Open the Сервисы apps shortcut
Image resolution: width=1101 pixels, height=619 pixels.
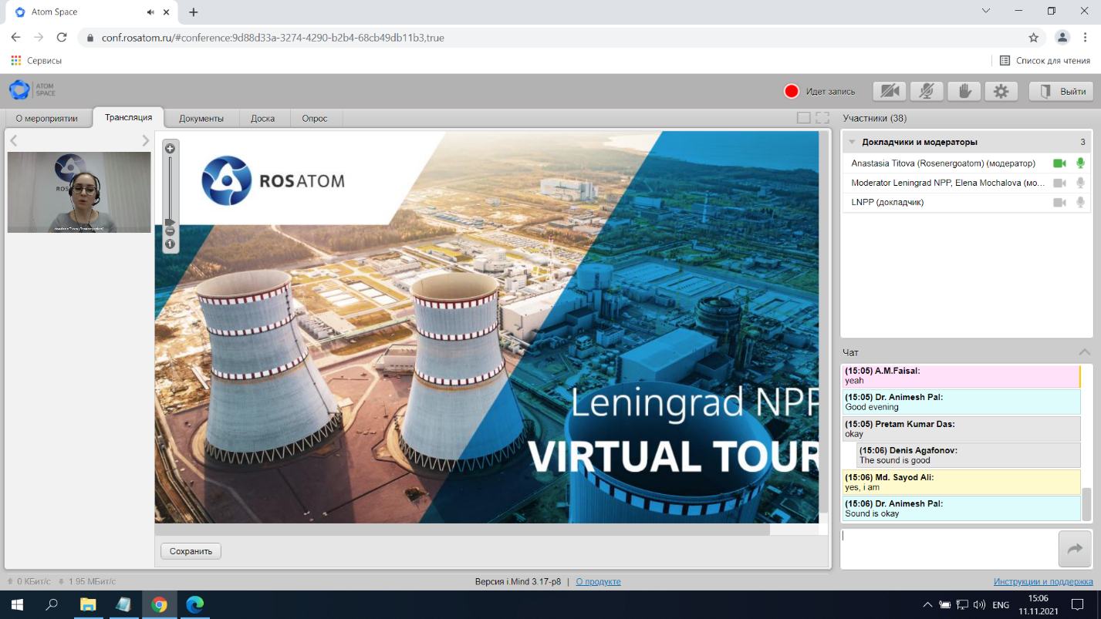[x=36, y=60]
